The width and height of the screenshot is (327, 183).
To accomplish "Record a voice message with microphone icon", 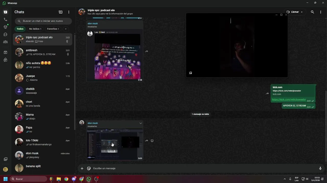I will point(320,168).
